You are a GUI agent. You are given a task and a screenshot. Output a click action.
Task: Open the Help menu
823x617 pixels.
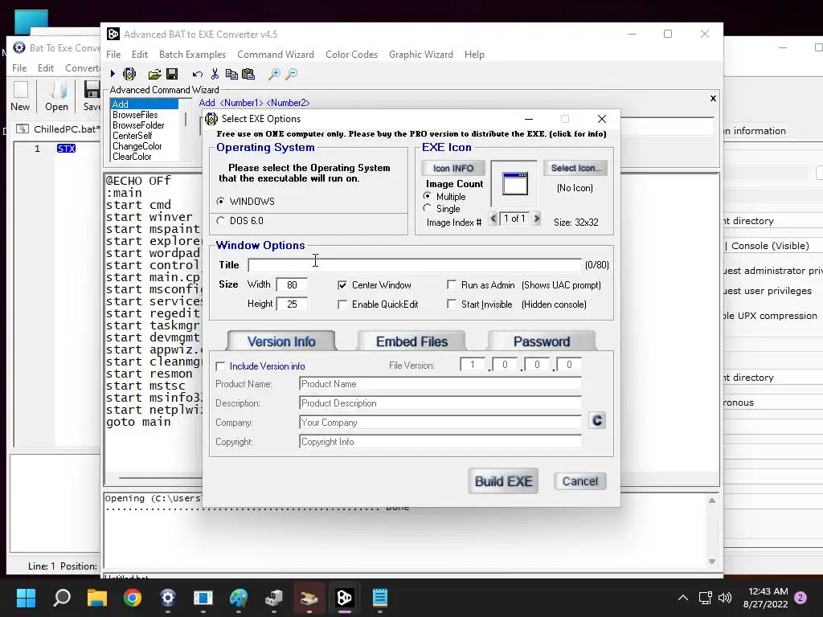pyautogui.click(x=474, y=55)
